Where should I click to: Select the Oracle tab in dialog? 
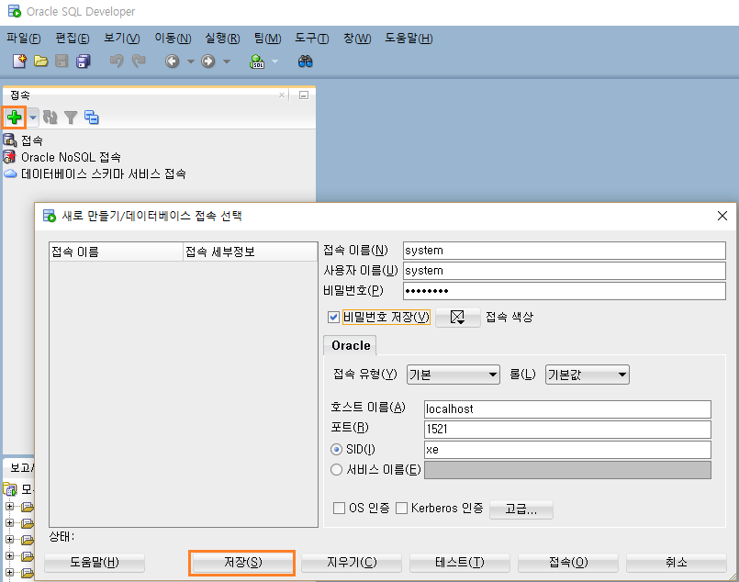[350, 345]
